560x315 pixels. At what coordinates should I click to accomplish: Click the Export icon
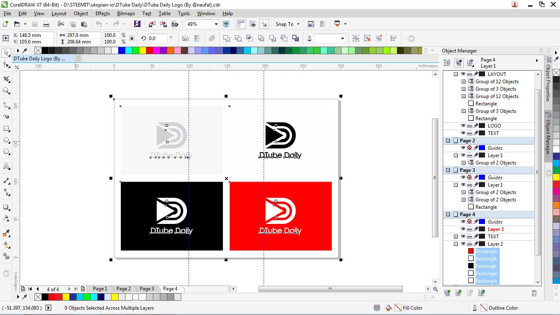coord(164,24)
